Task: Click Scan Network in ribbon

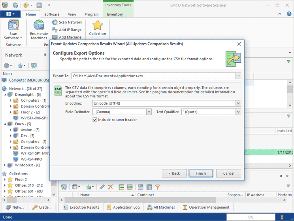Action: tap(67, 22)
